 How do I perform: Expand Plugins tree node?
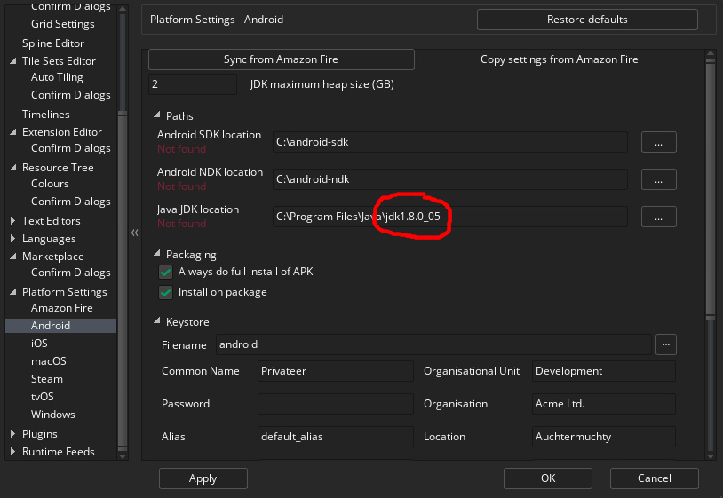click(x=13, y=434)
